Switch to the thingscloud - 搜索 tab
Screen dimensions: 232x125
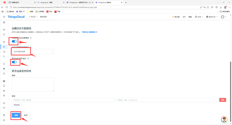(51, 2)
